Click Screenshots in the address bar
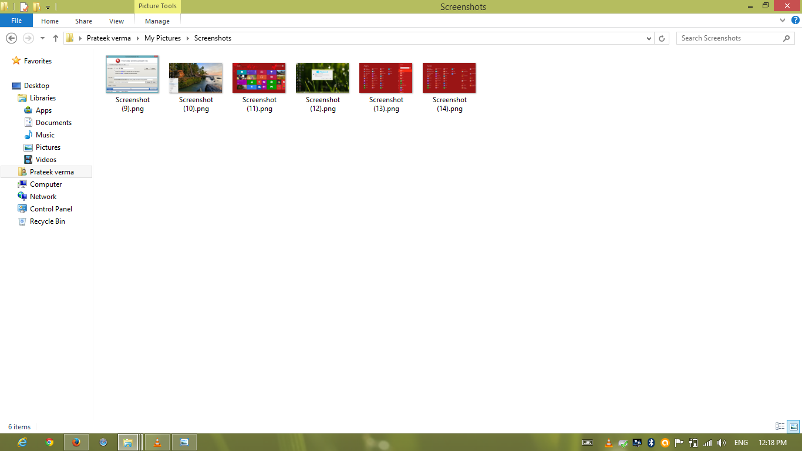 coord(213,38)
